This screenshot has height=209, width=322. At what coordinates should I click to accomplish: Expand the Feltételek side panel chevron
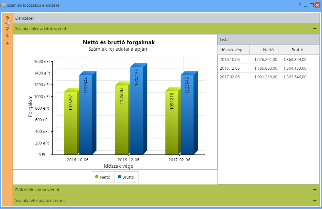(x=7, y=18)
